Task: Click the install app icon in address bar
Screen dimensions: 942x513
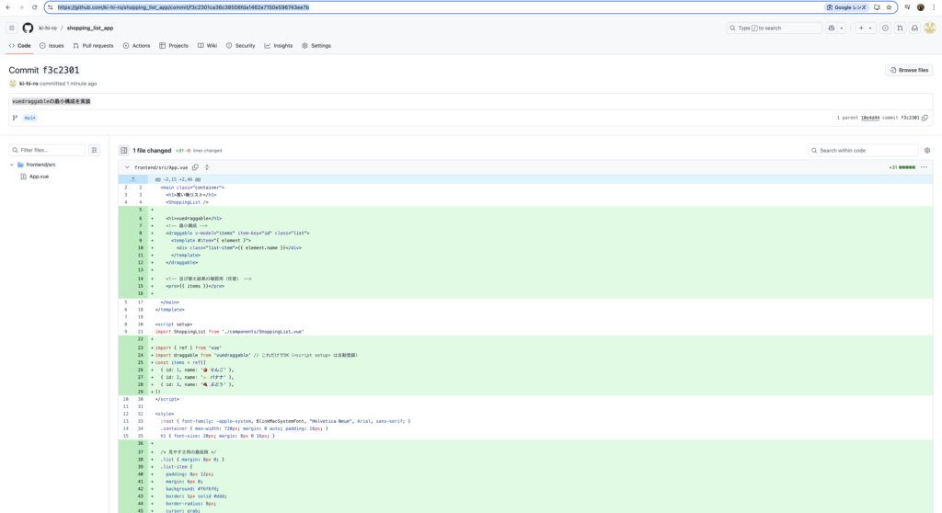Action: click(877, 7)
